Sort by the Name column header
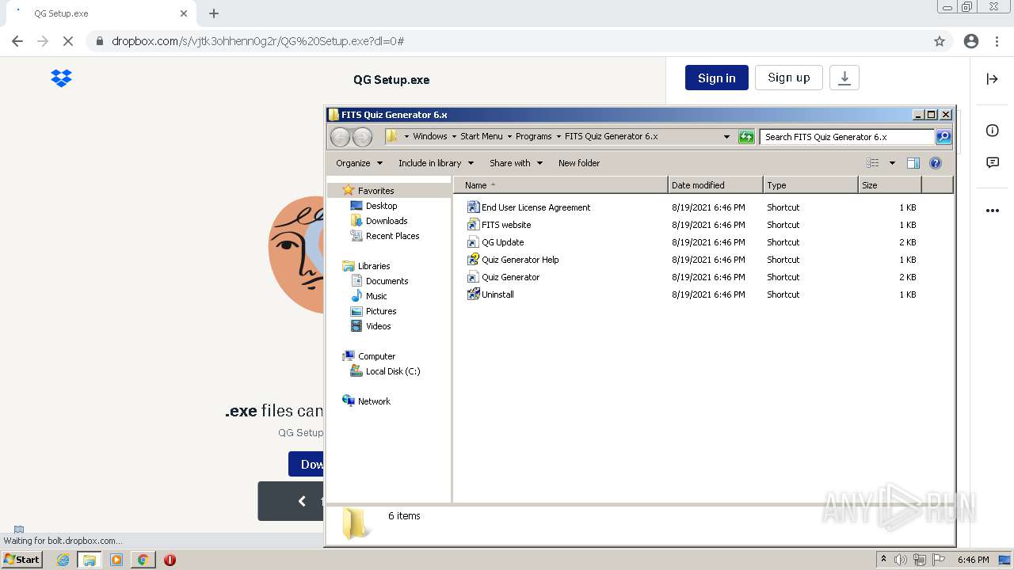This screenshot has height=570, width=1014. click(x=561, y=185)
